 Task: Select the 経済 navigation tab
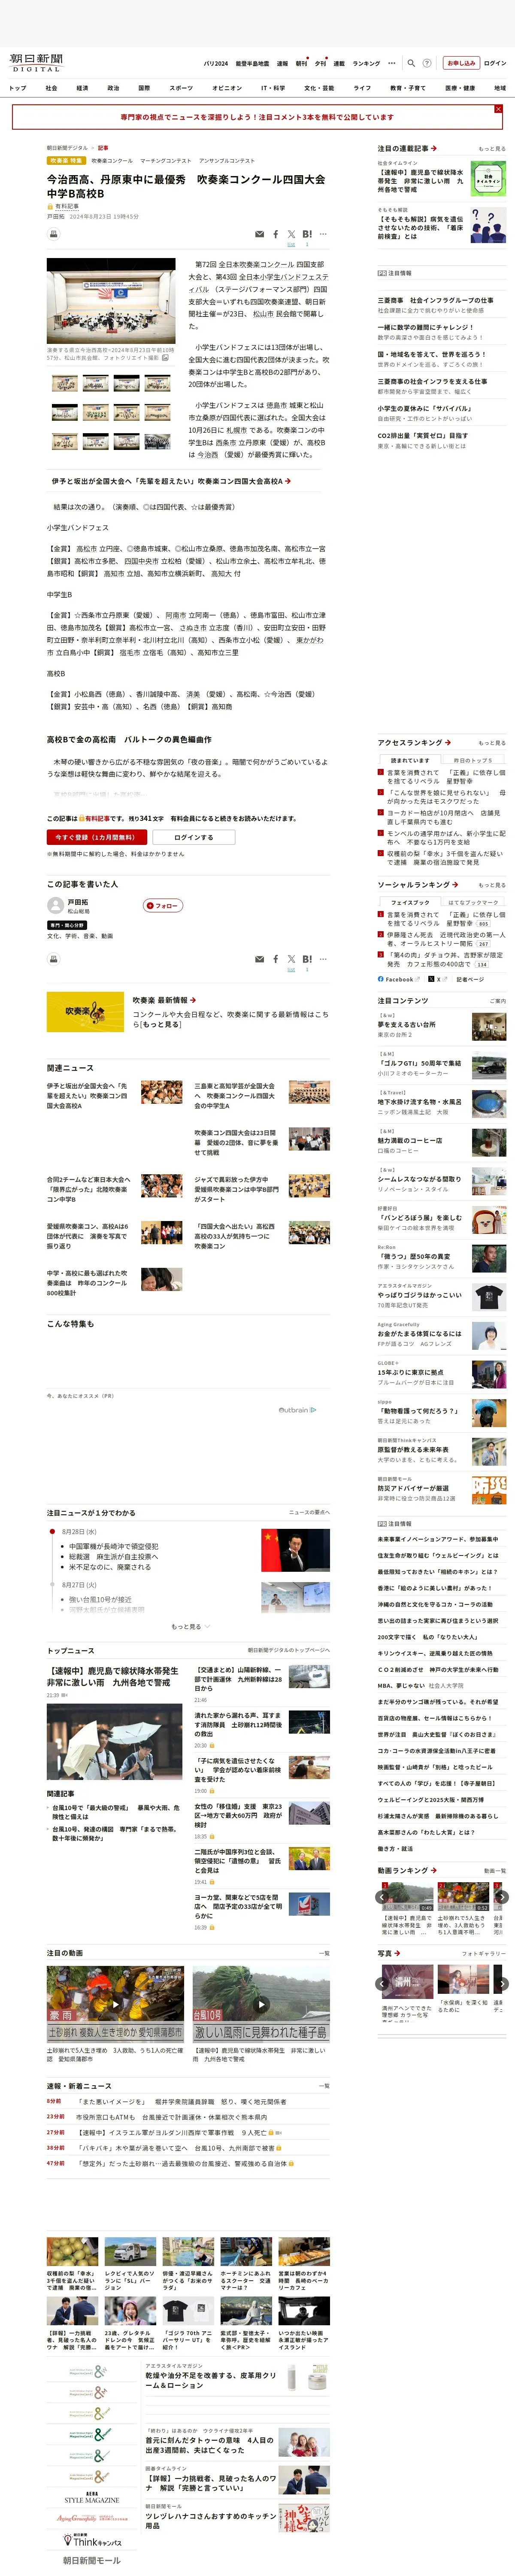(x=82, y=88)
